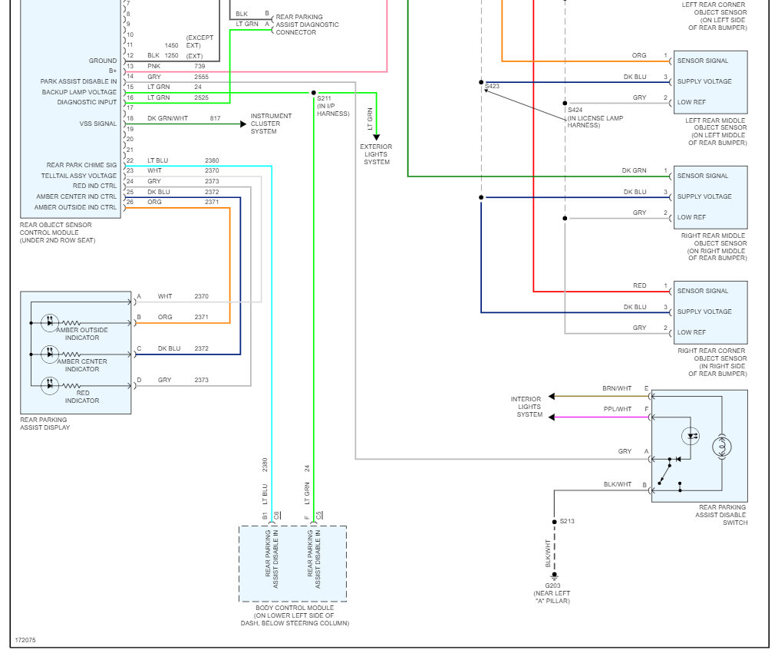Click the S424 splice dot

point(565,104)
